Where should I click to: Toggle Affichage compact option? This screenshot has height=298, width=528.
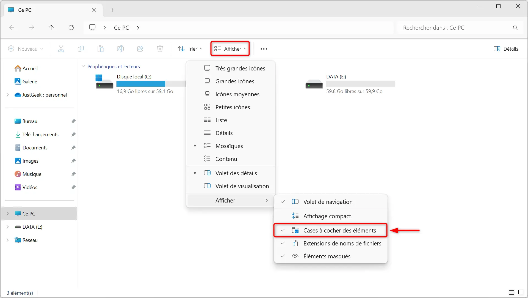pyautogui.click(x=331, y=216)
